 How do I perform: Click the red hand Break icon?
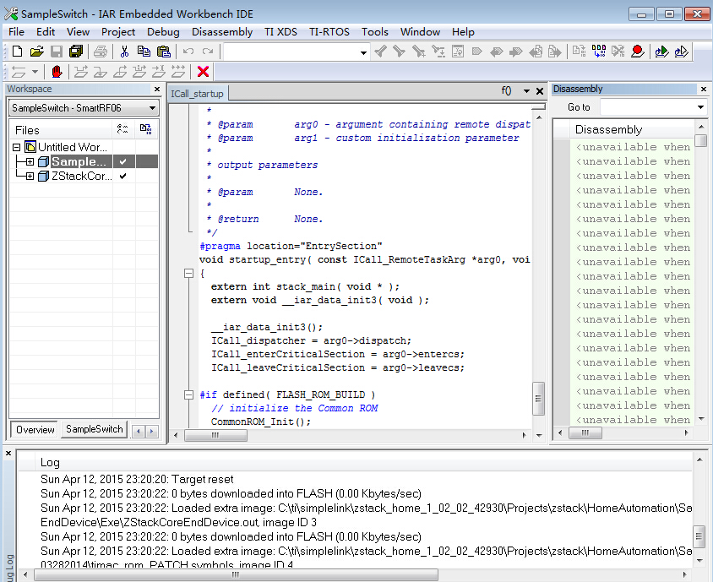tap(57, 72)
